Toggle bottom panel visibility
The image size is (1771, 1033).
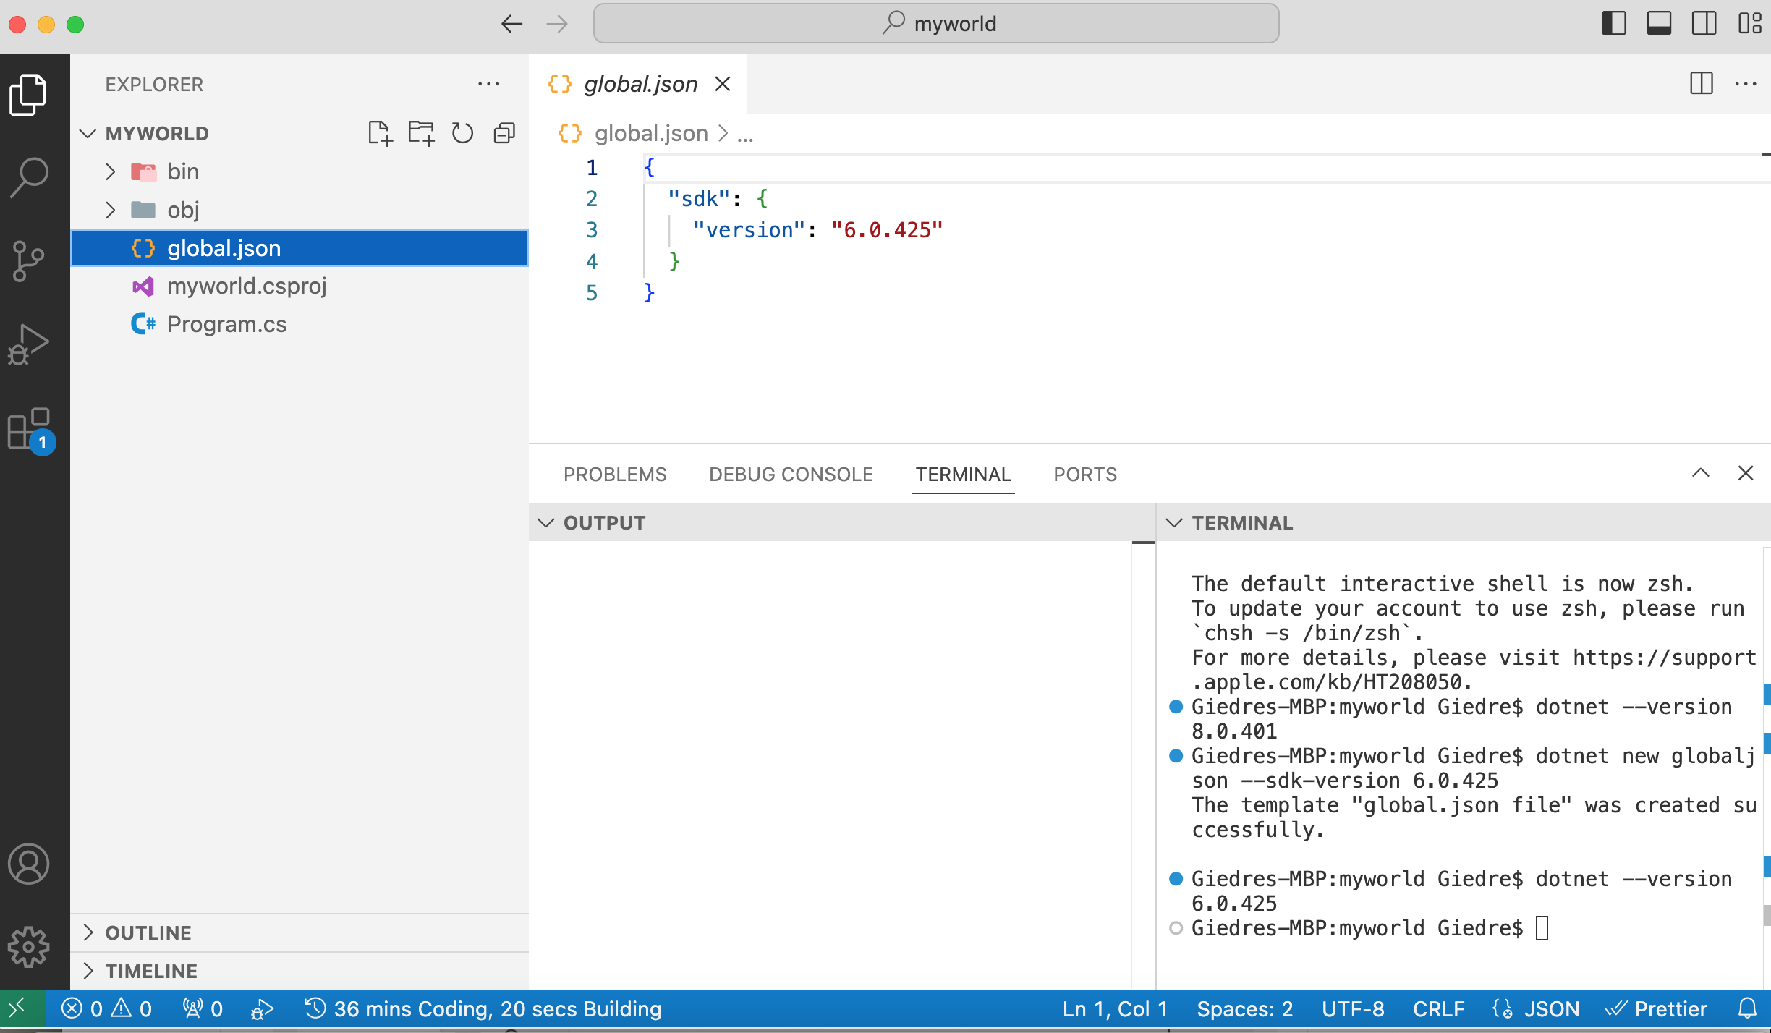[1659, 23]
